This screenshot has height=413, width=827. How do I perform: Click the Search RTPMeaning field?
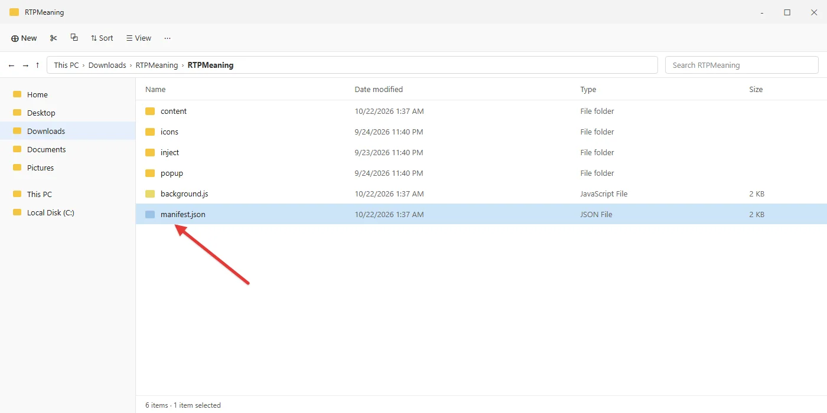(x=741, y=65)
